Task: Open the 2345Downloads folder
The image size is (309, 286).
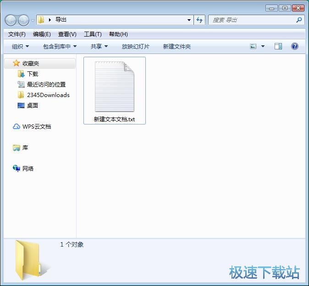Action: [48, 95]
